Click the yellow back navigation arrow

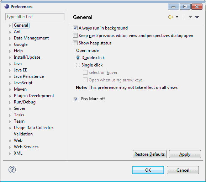[x=170, y=17]
